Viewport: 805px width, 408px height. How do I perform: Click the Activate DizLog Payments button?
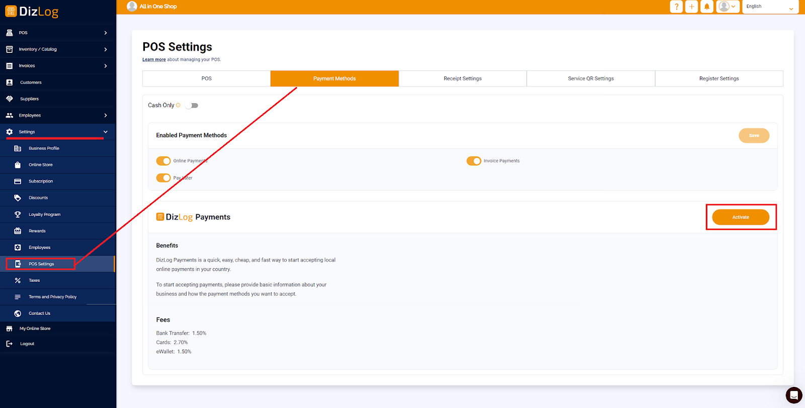pyautogui.click(x=741, y=217)
